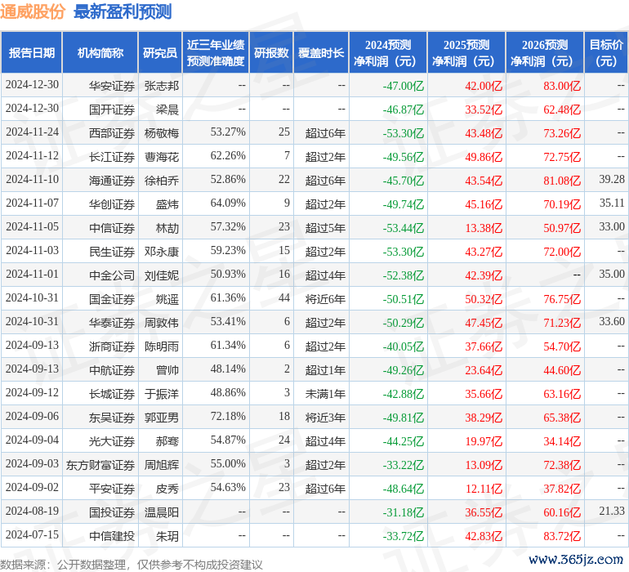Viewport: 629px width, 572px height.
Task: Select the 研报数 column header
Action: (x=271, y=52)
